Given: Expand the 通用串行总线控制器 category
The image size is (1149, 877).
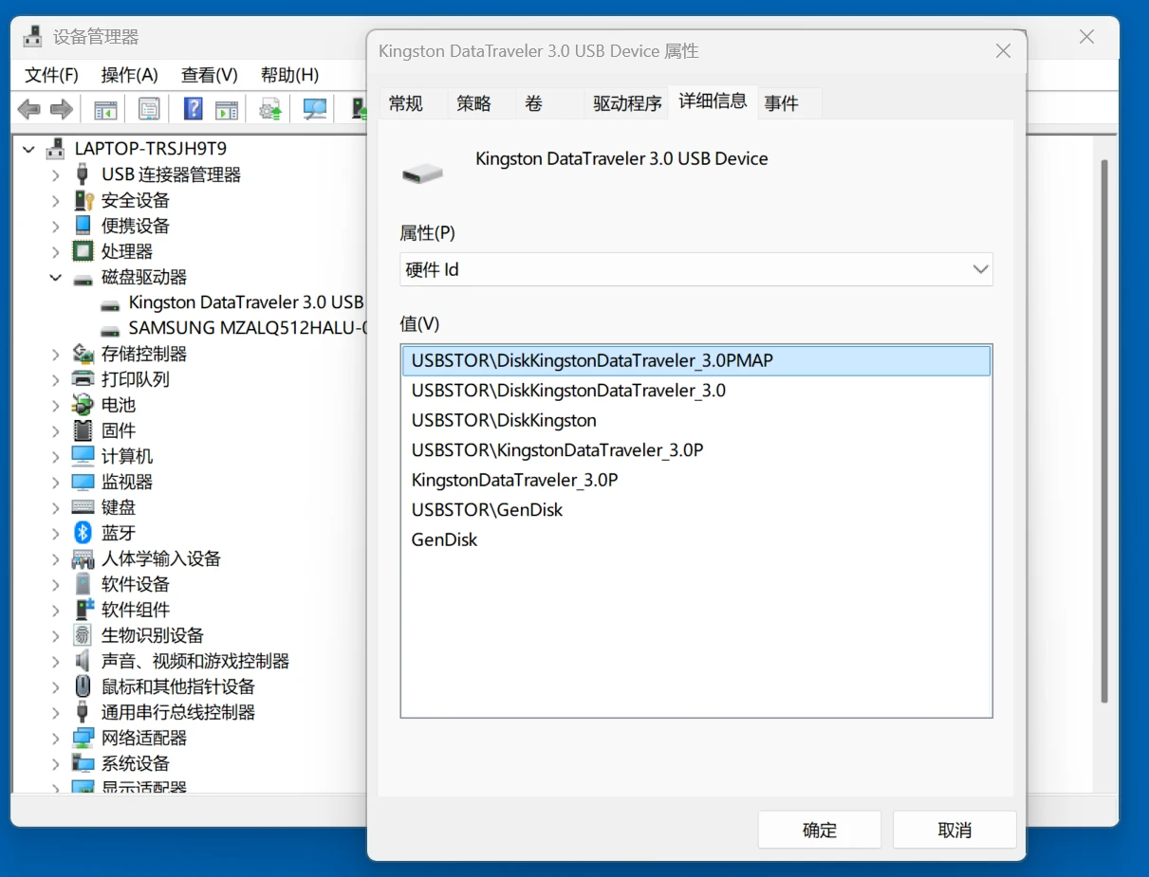Looking at the screenshot, I should click(x=56, y=712).
